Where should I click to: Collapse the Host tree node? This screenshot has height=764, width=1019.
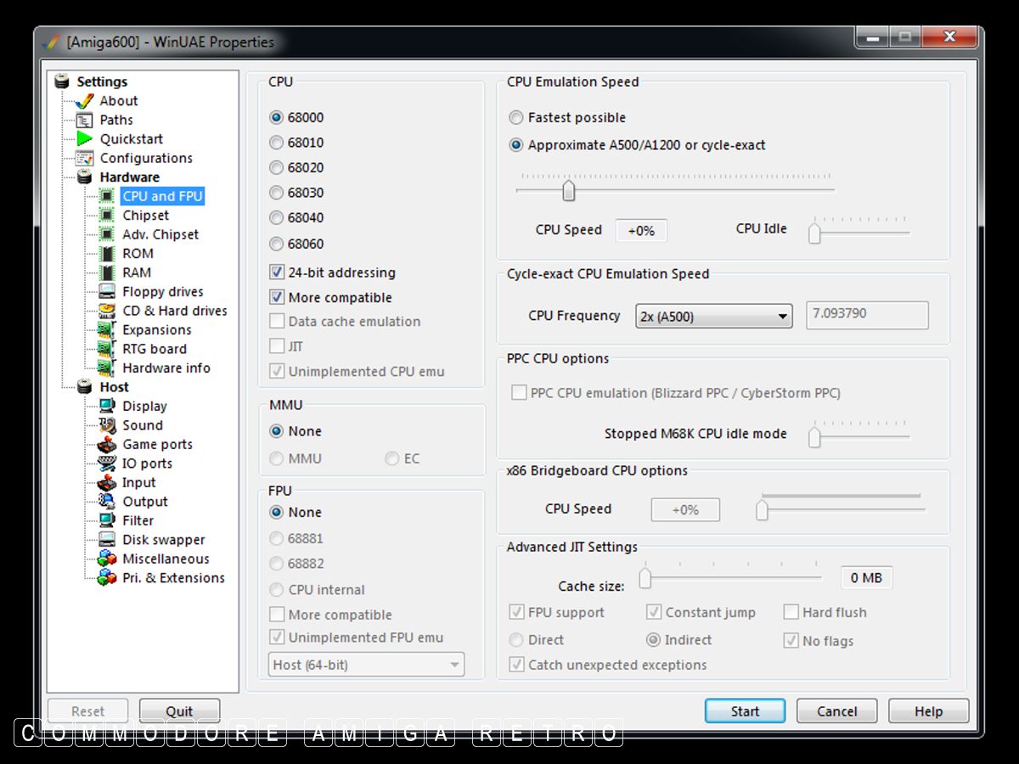[x=84, y=387]
